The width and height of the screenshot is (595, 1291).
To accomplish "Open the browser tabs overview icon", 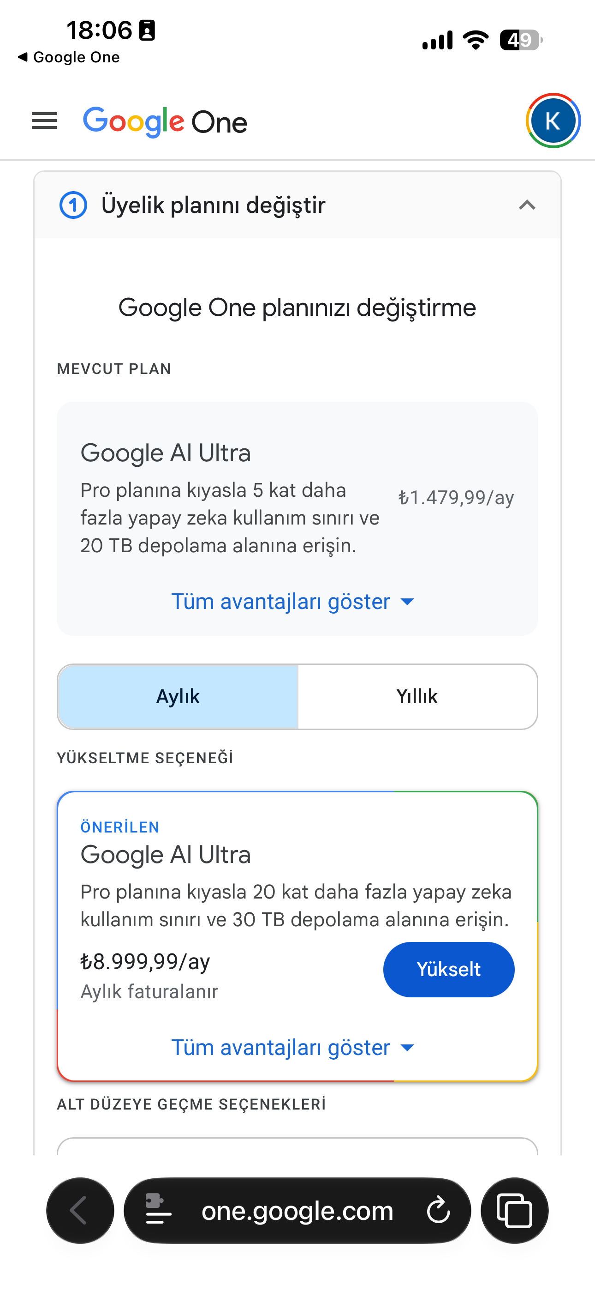I will pyautogui.click(x=514, y=1210).
